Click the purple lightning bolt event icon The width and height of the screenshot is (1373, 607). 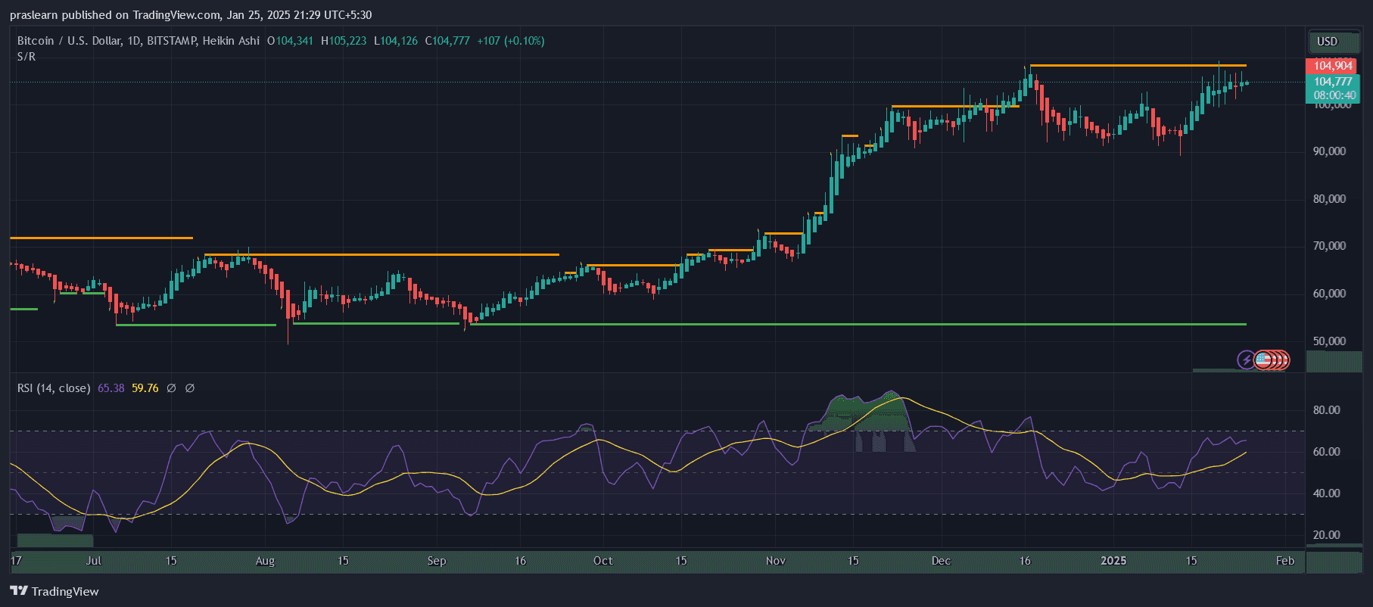[1246, 360]
